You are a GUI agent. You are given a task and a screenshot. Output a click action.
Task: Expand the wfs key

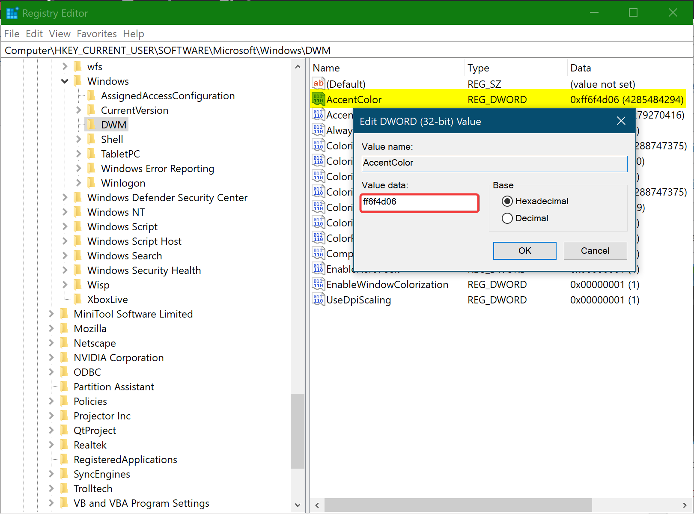[x=65, y=66]
